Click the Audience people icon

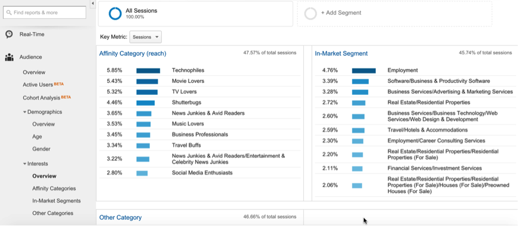pos(9,58)
